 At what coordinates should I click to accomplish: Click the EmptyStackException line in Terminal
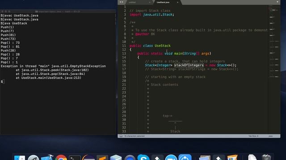click(x=53, y=66)
